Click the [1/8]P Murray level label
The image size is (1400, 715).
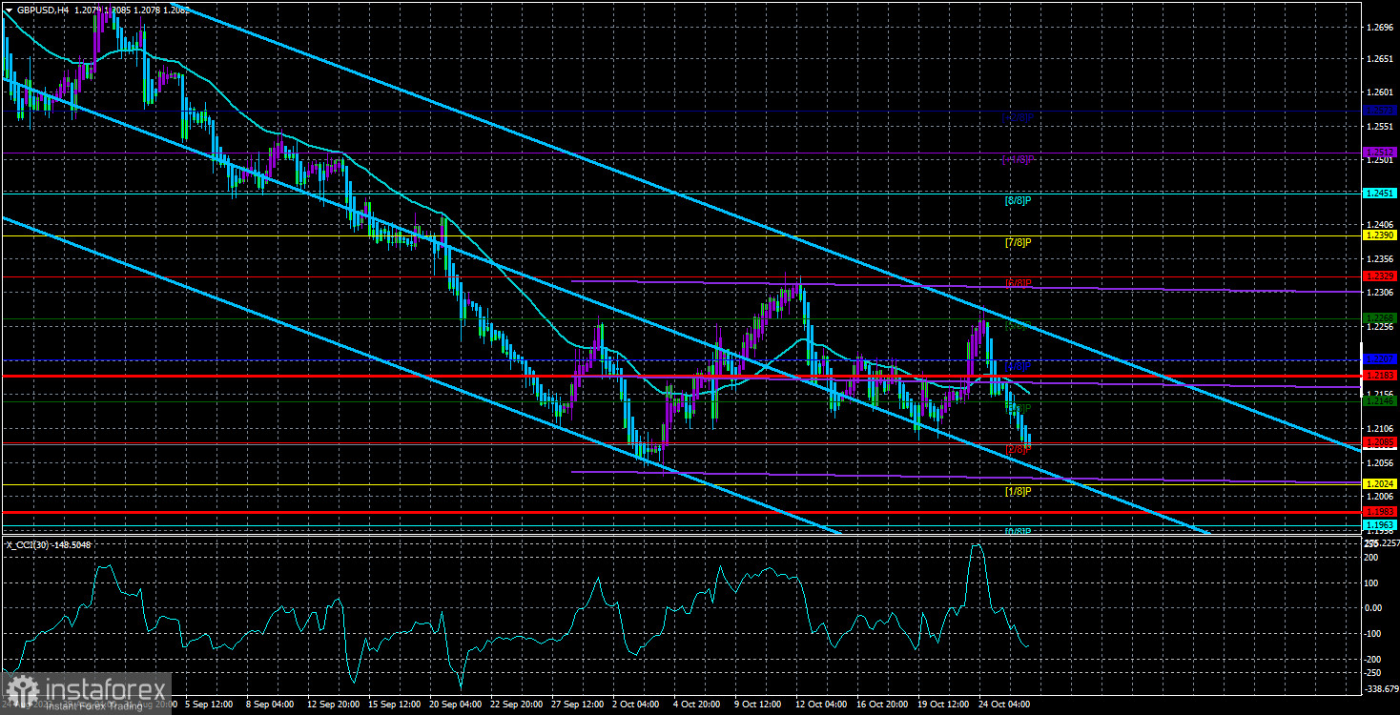[1019, 491]
